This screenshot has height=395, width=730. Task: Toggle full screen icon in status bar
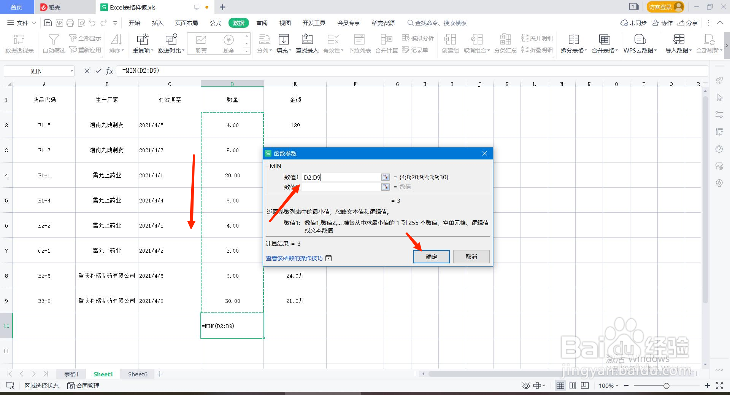click(x=719, y=385)
